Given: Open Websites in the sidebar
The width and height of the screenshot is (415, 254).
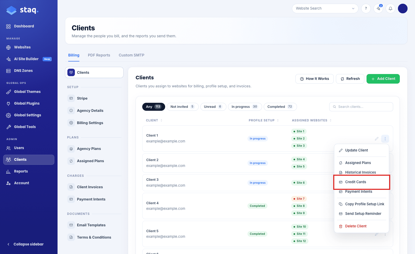Looking at the screenshot, I should click(29, 47).
